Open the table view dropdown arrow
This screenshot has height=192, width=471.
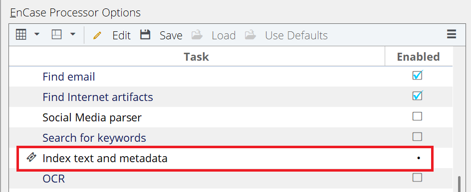pos(37,34)
